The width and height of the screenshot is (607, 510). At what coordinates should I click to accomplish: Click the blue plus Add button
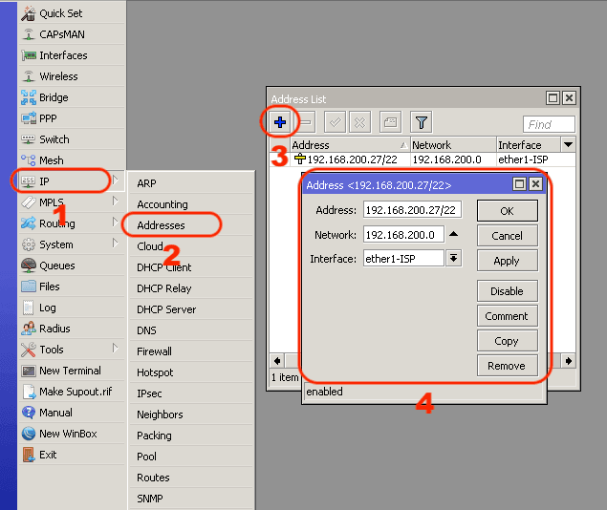tap(280, 122)
